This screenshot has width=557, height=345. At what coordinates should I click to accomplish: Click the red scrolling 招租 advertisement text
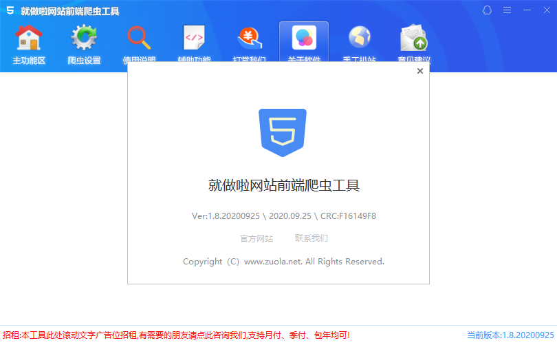[x=176, y=335]
